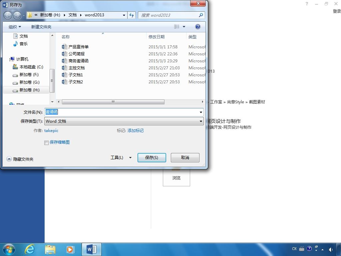Click word2013 segment in address breadcrumb
This screenshot has height=256, width=341.
pos(94,15)
